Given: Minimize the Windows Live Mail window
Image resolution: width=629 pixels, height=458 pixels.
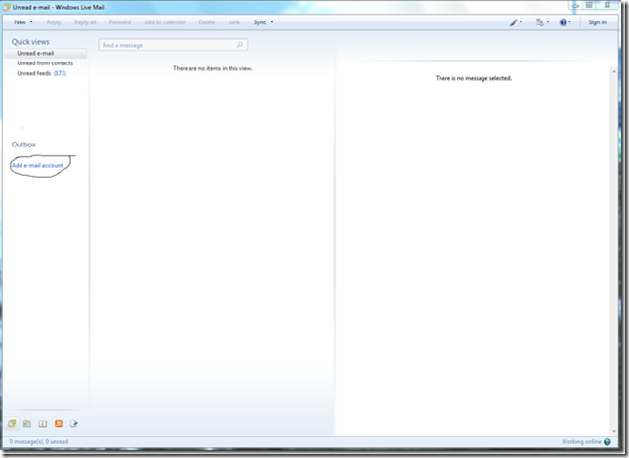Looking at the screenshot, I should 575,5.
